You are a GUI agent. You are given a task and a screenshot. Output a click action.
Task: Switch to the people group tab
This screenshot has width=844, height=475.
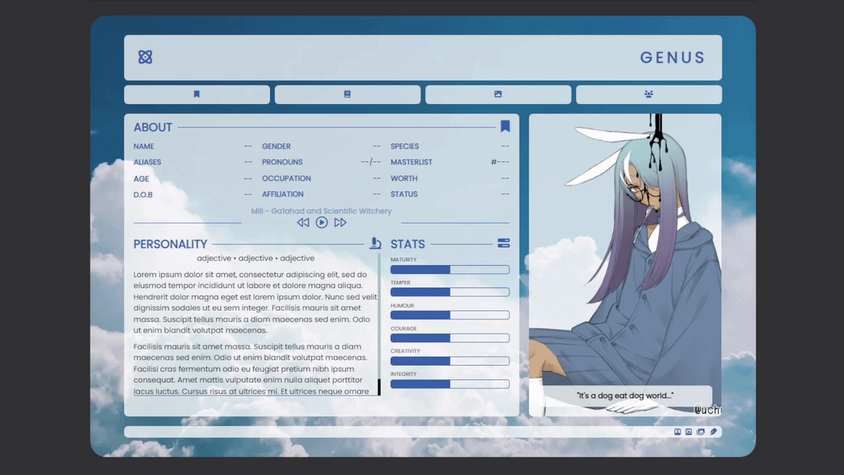pos(649,94)
